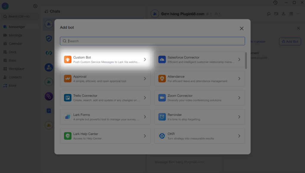This screenshot has height=173, width=305.
Task: Expand Reminder chevron arrow
Action: click(239, 117)
